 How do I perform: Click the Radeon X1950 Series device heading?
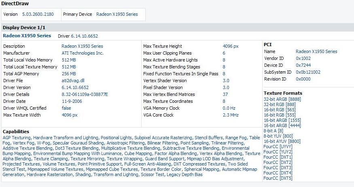click(x=27, y=36)
